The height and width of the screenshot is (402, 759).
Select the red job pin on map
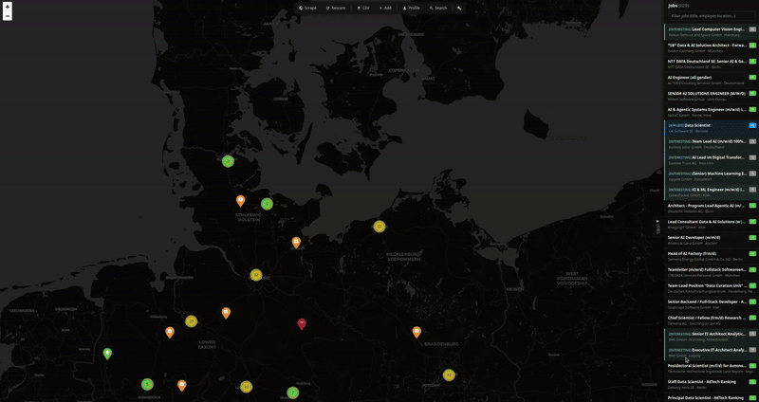pyautogui.click(x=302, y=324)
